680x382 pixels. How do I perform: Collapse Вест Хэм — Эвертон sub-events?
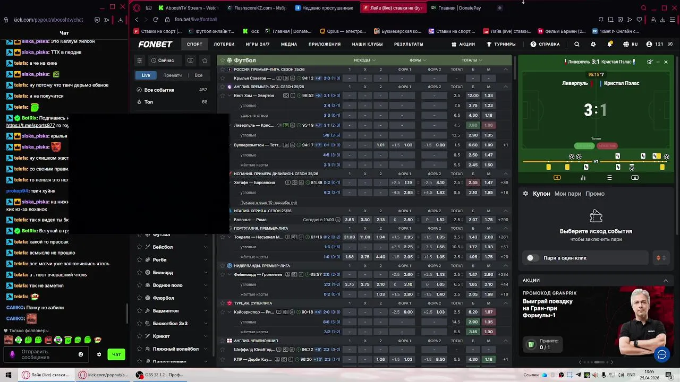tap(229, 96)
